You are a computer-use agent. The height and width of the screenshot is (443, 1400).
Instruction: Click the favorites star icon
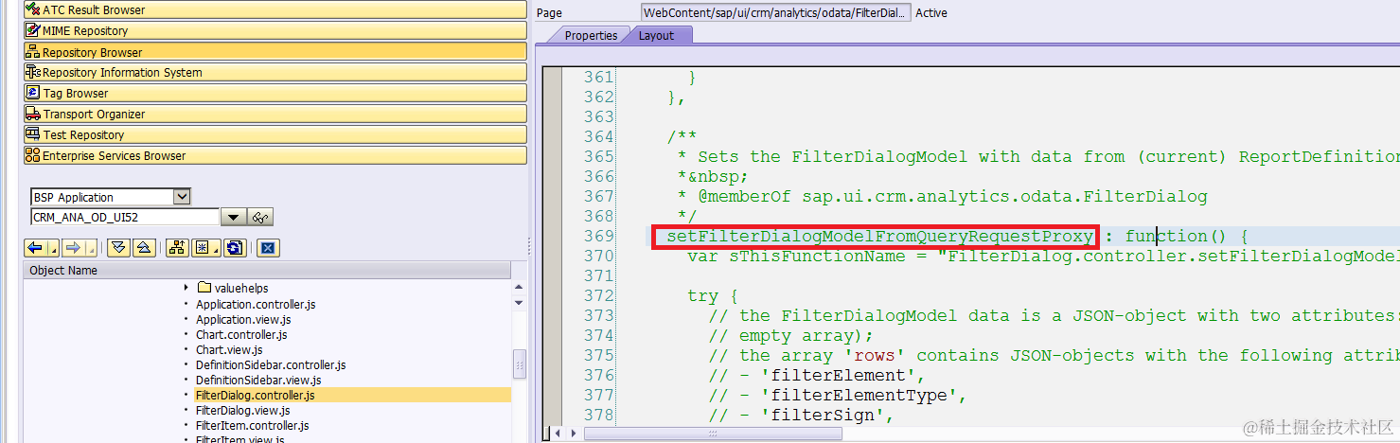[201, 248]
